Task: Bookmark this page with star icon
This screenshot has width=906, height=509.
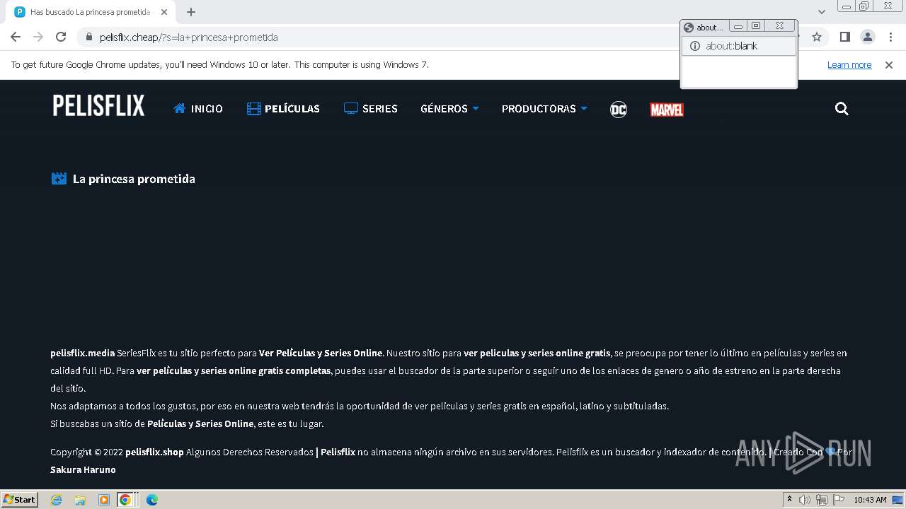Action: click(817, 37)
